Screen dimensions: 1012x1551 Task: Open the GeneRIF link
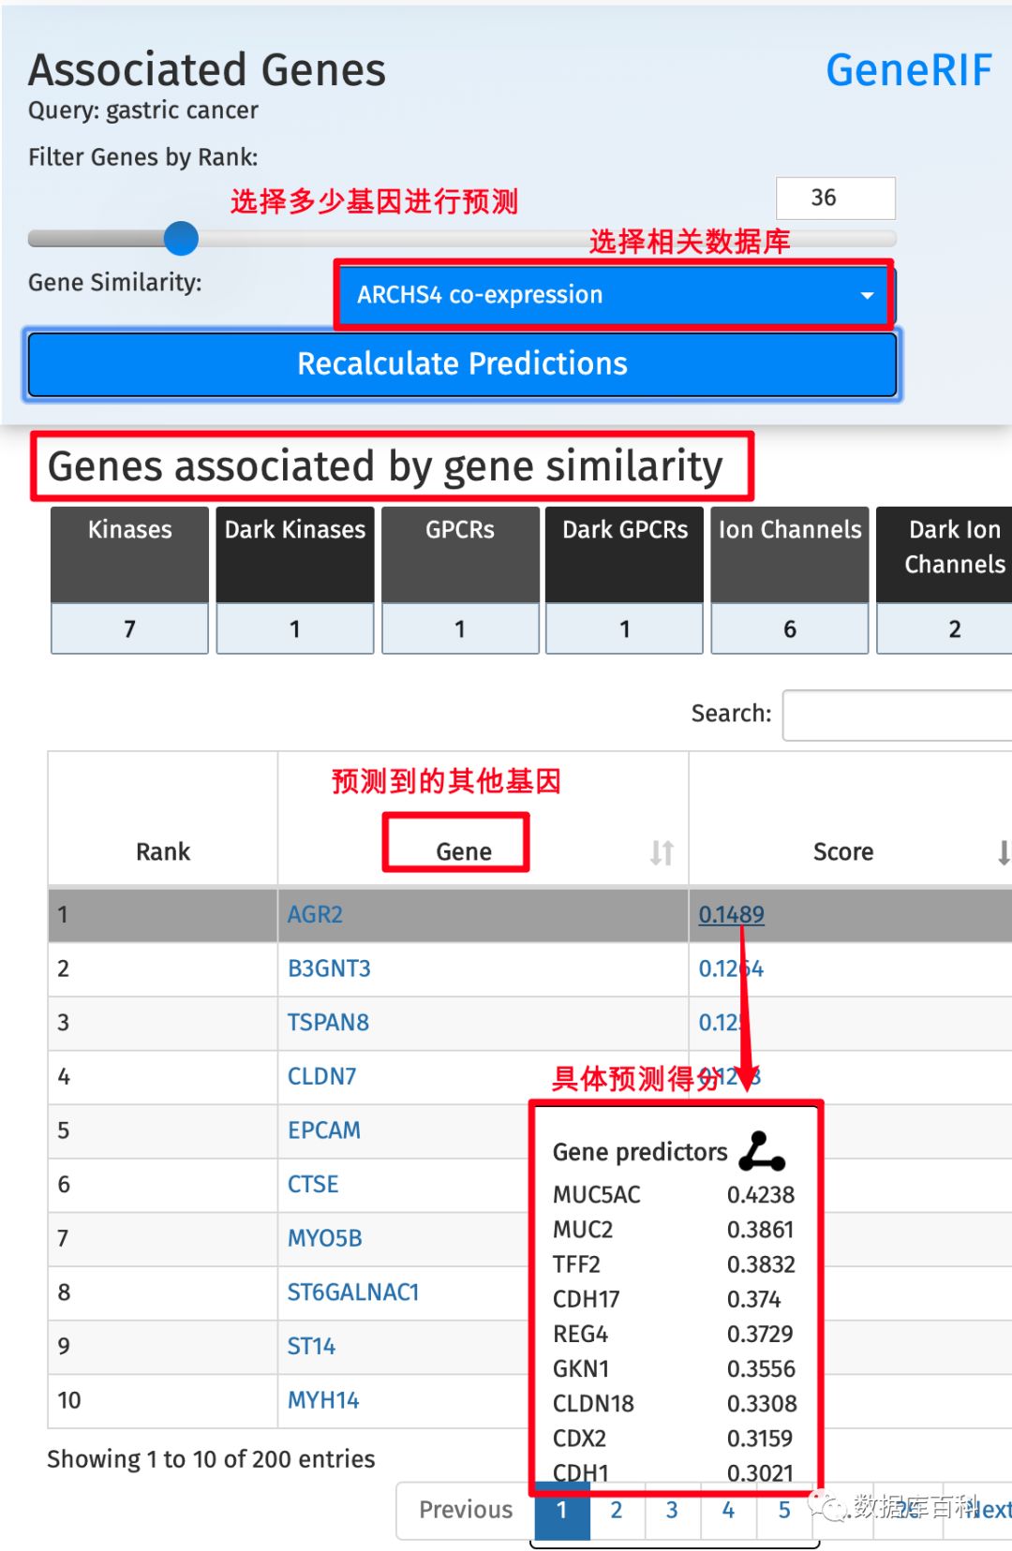[908, 70]
